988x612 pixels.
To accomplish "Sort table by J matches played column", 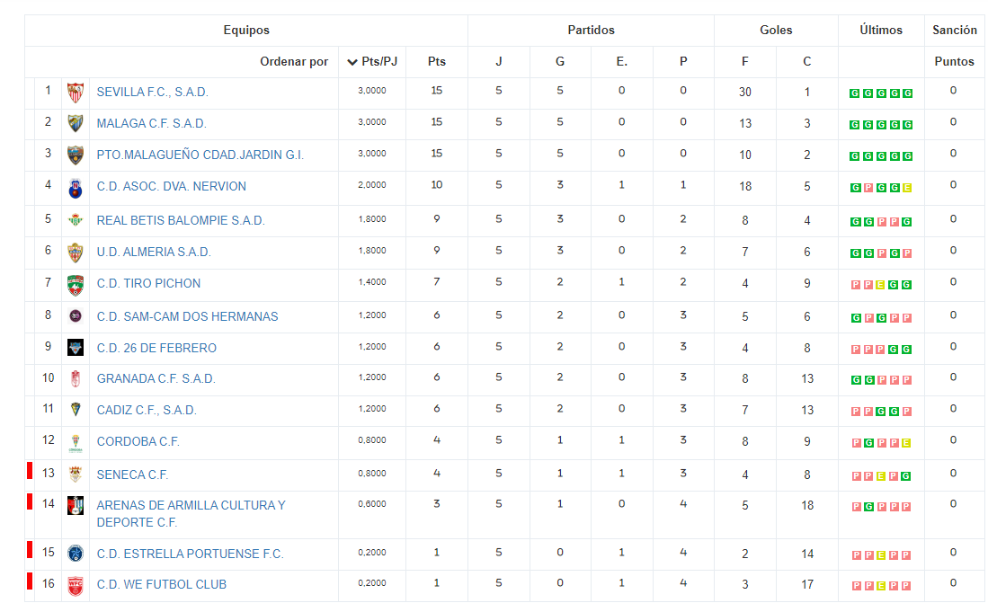I will [498, 62].
